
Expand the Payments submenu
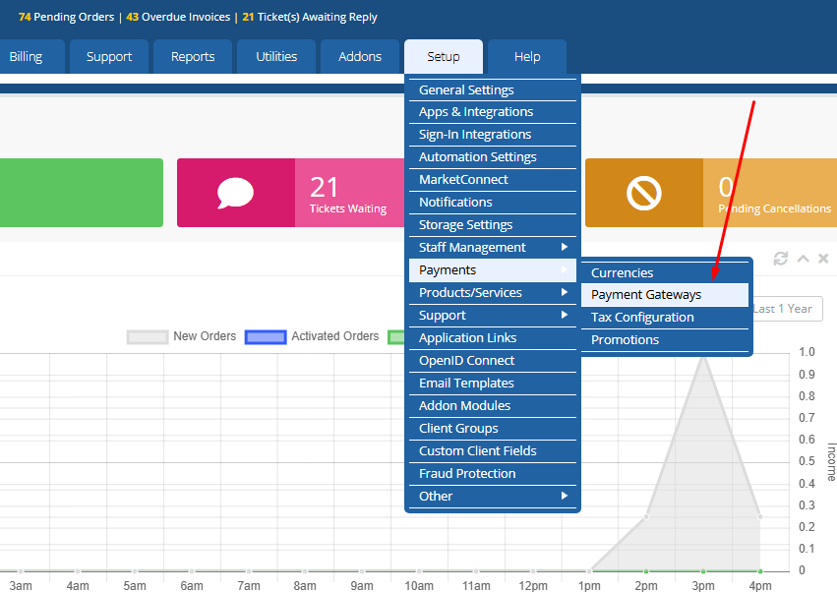point(492,270)
